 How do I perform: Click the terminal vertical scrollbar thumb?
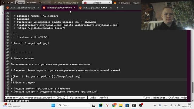pyautogui.click(x=193, y=88)
